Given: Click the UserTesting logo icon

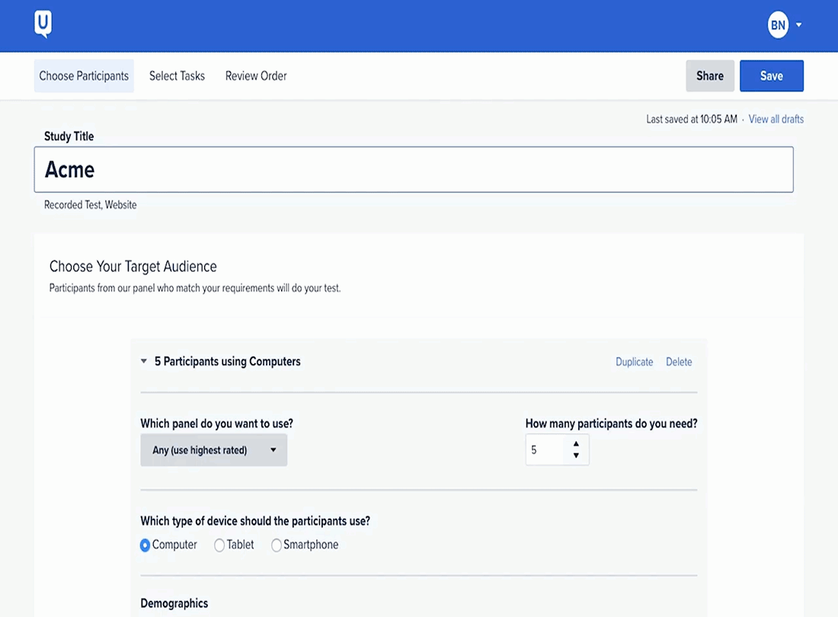Looking at the screenshot, I should pos(43,24).
